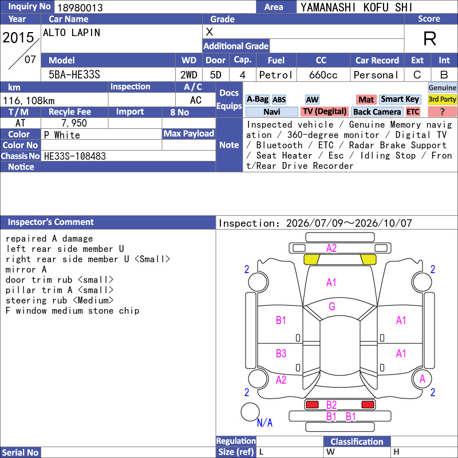
Task: Click the chassis number HE33S-108483 field
Action: 128,156
